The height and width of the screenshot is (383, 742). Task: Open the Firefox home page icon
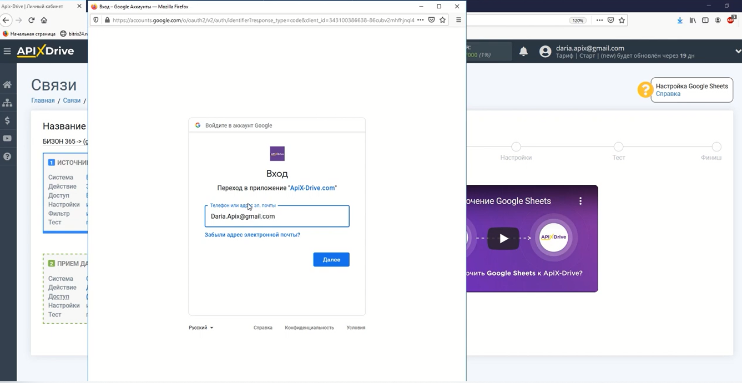pyautogui.click(x=44, y=20)
